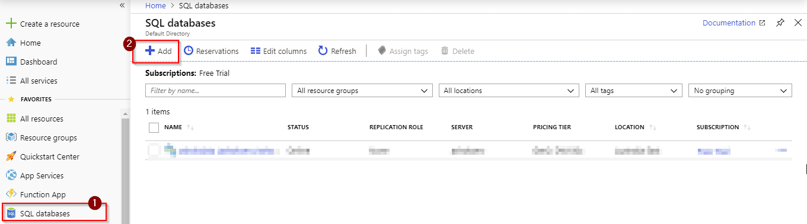Click the PRICING TIER column header
The height and width of the screenshot is (224, 807).
[552, 127]
